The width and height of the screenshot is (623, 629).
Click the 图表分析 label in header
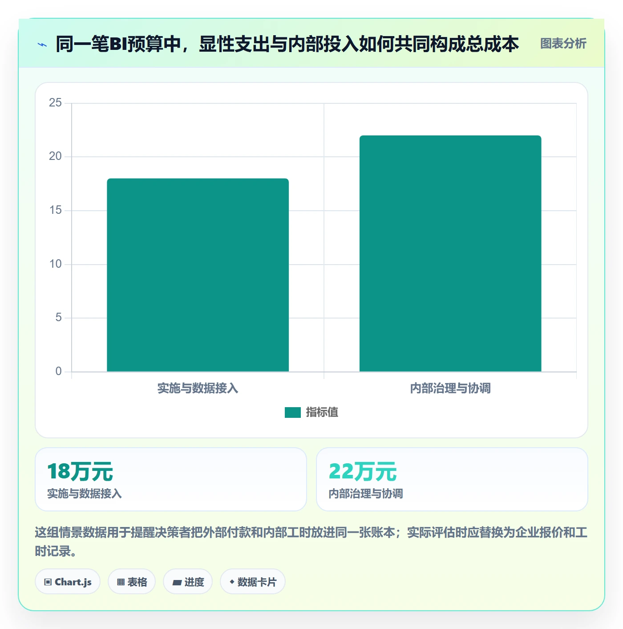(x=563, y=44)
